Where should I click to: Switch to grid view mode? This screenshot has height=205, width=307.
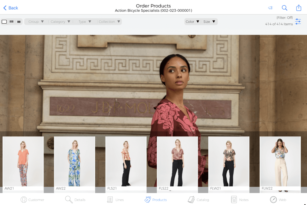pos(19,22)
